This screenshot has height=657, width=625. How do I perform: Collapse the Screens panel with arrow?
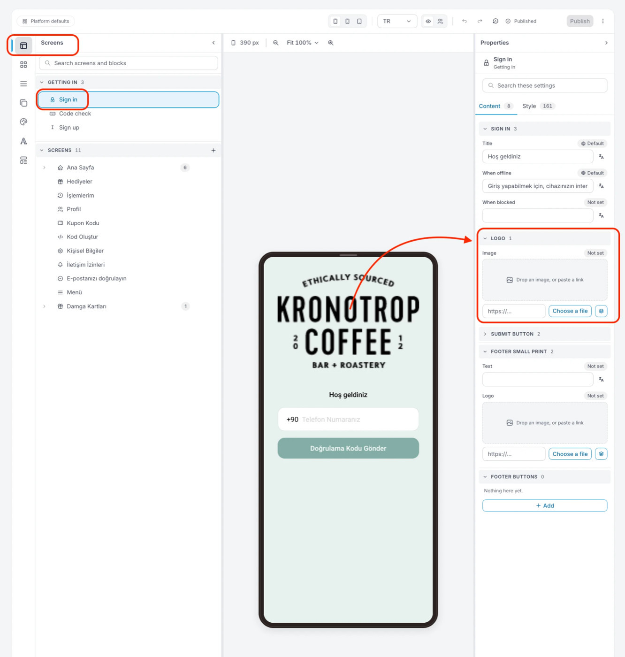pyautogui.click(x=213, y=43)
